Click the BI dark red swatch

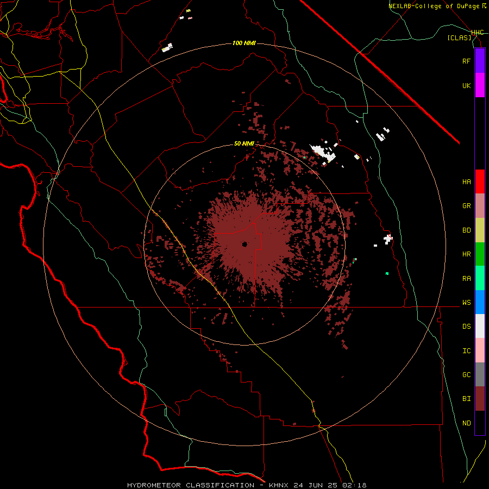click(480, 399)
